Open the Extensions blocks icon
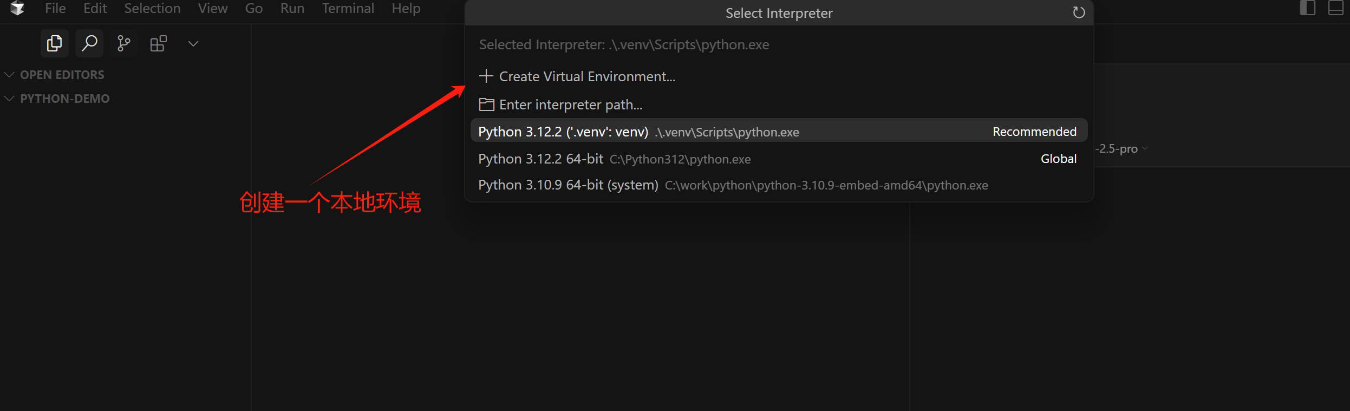 tap(159, 43)
